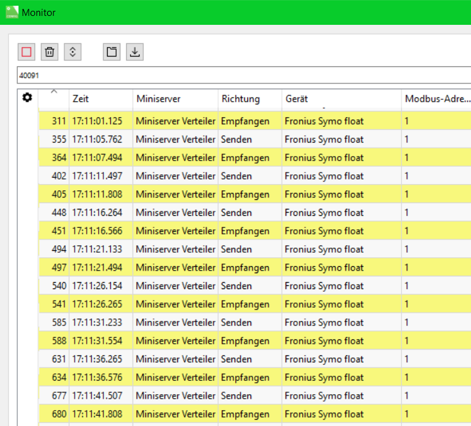Select row number 311
Screen dimensions: 471x426
point(59,121)
